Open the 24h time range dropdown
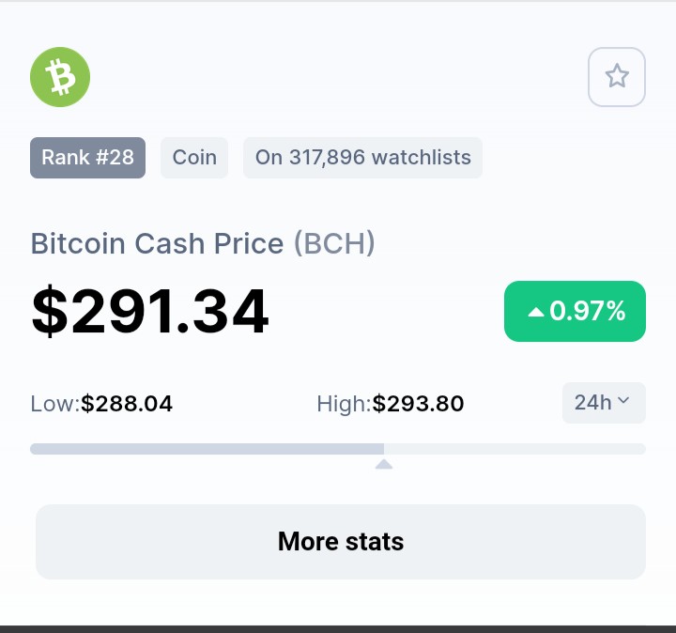The width and height of the screenshot is (676, 633). pyautogui.click(x=604, y=403)
